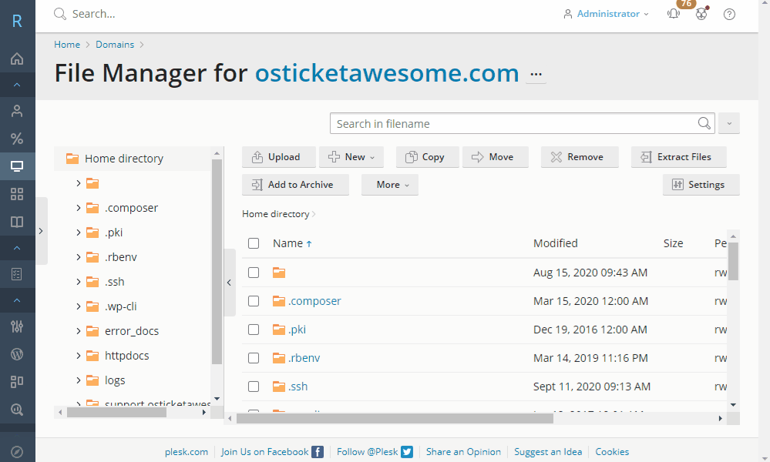Expand the left sidebar using the arrow handle
Screen dimensions: 770x462
(42, 231)
